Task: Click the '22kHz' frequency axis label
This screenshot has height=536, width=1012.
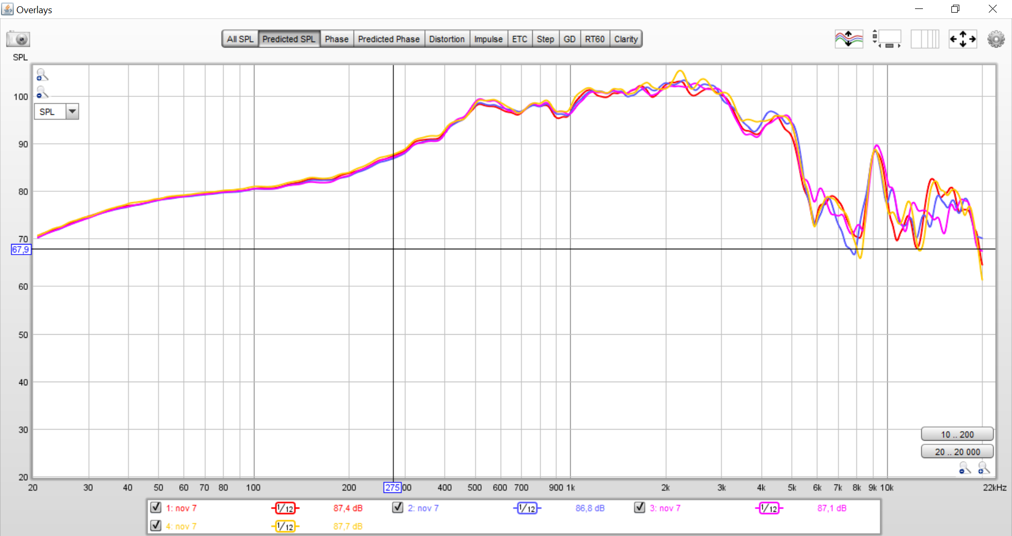Action: pyautogui.click(x=995, y=488)
